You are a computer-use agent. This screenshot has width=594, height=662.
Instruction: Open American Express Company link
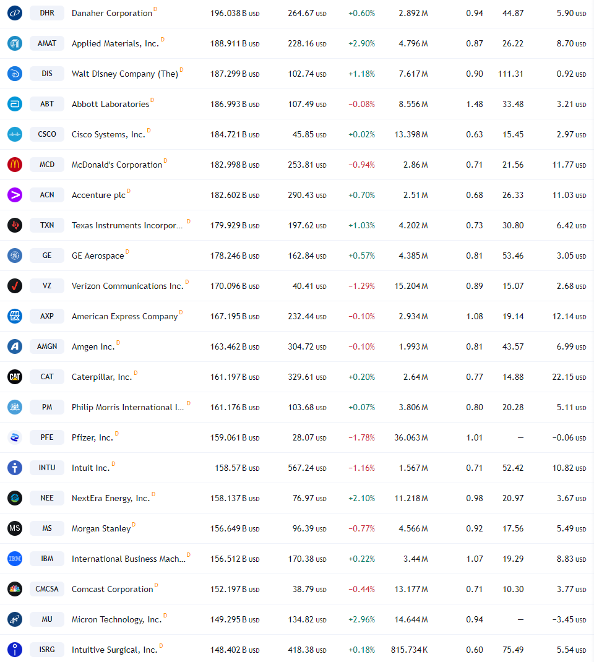pyautogui.click(x=124, y=317)
